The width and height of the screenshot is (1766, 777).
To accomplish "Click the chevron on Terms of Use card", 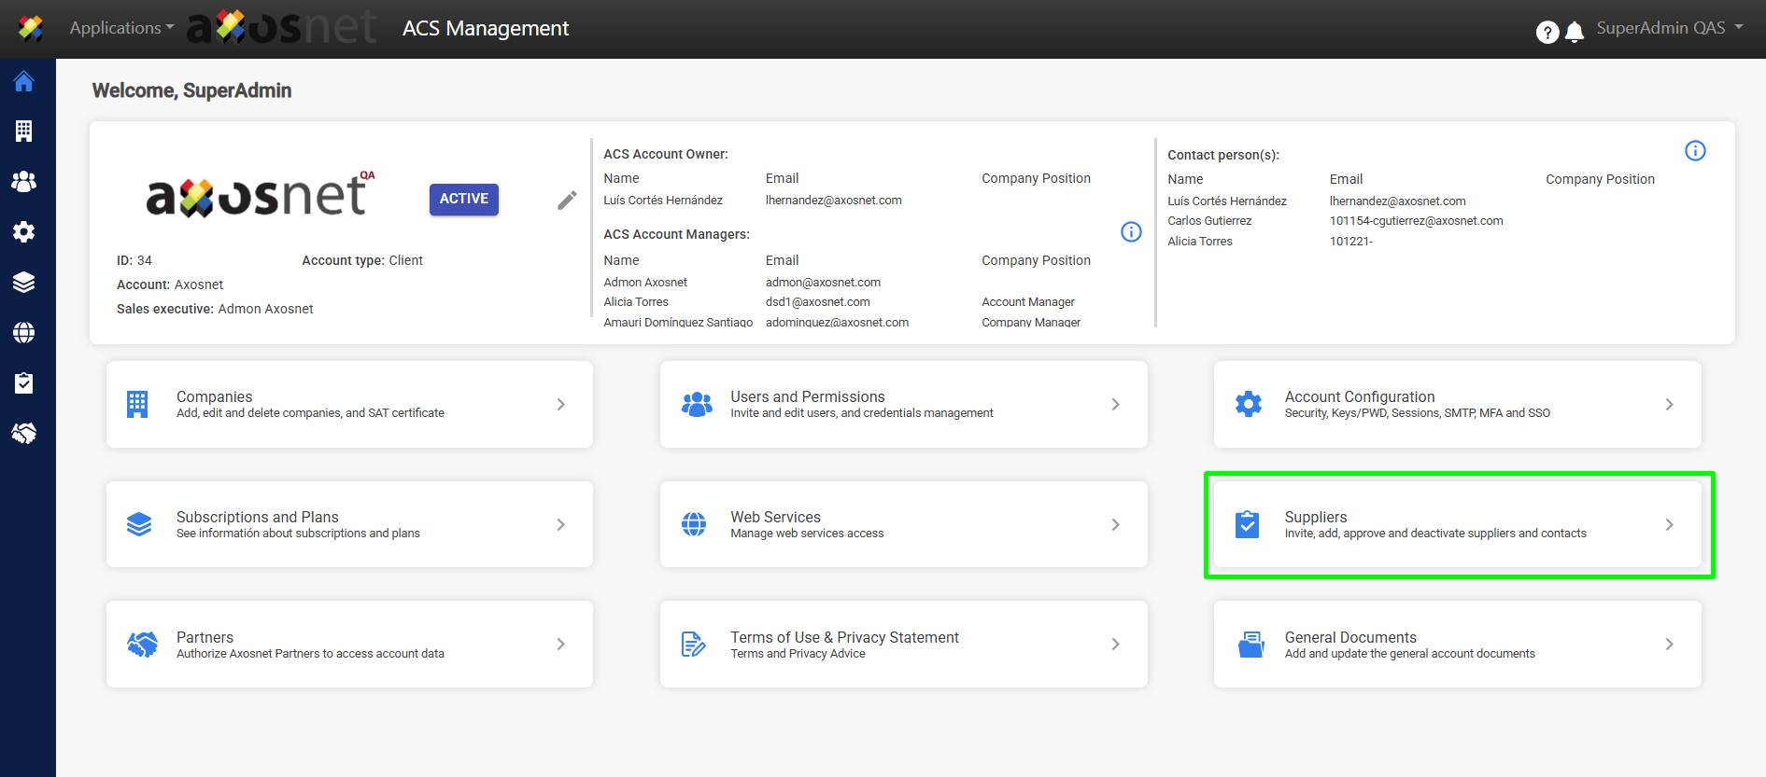I will 1115,644.
